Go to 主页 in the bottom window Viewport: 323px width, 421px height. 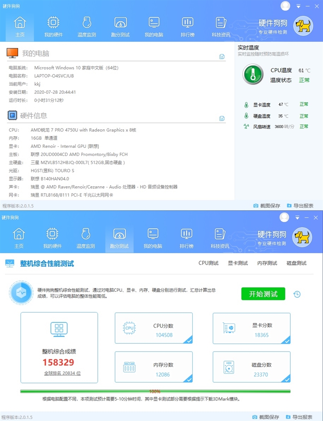pyautogui.click(x=19, y=238)
